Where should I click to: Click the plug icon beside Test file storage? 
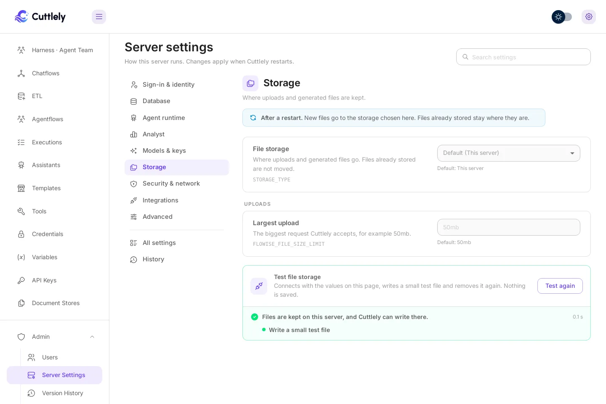259,286
